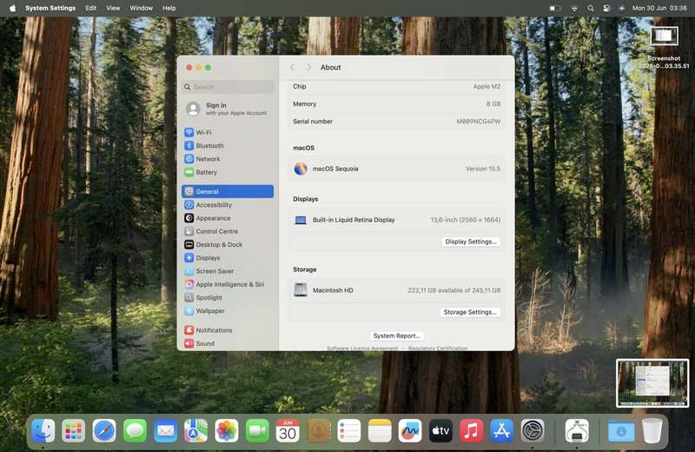Open Appearance settings

coord(228,218)
